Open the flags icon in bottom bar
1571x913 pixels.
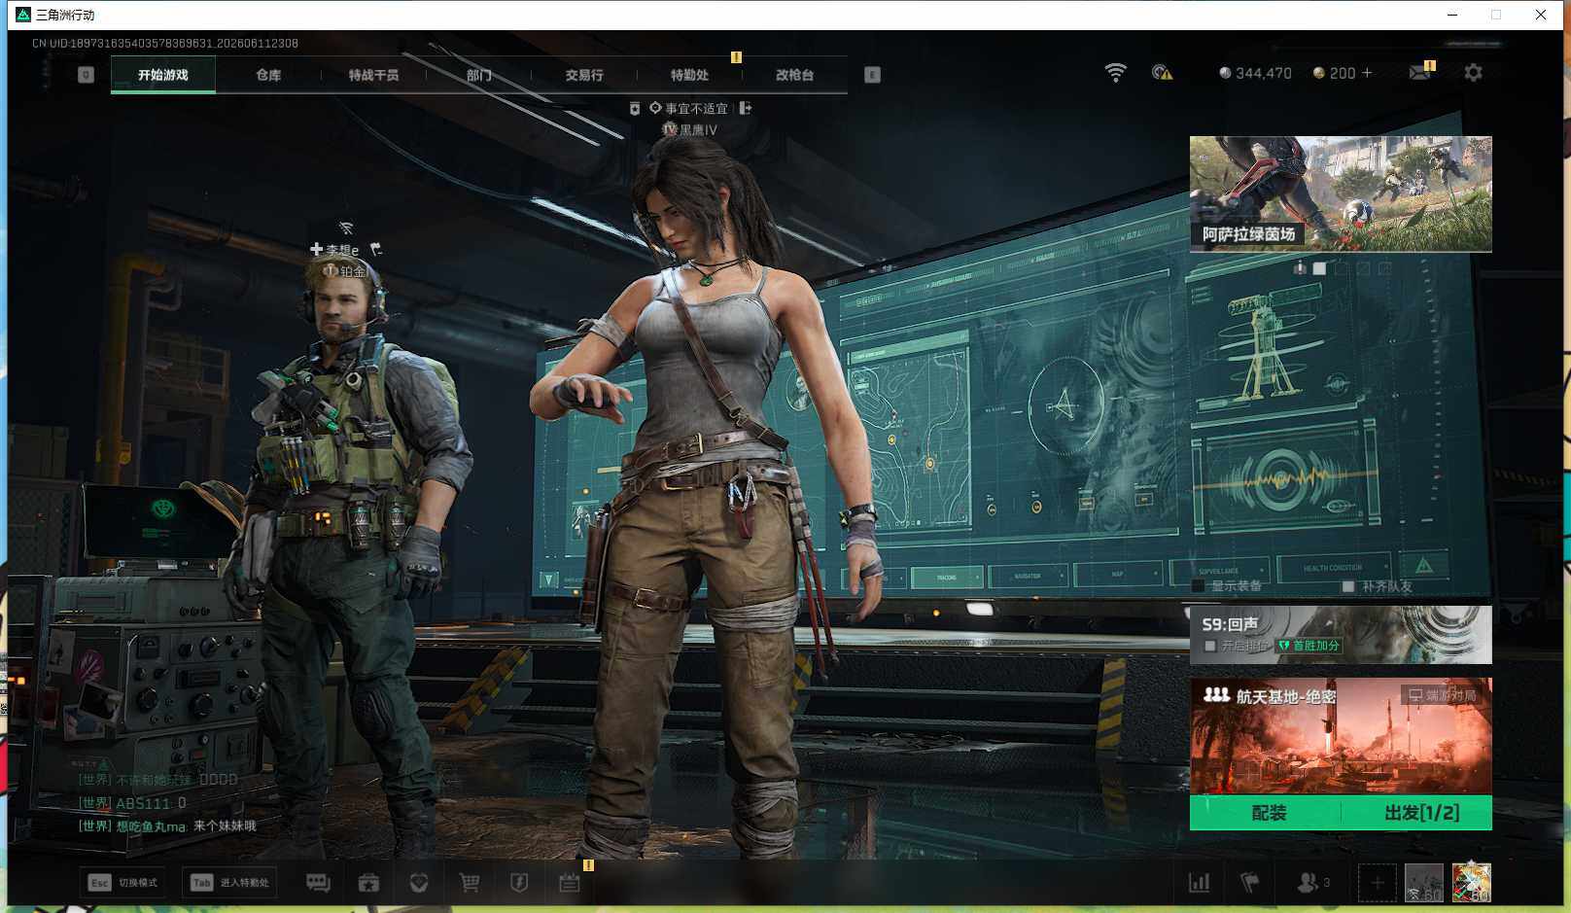click(x=1250, y=883)
